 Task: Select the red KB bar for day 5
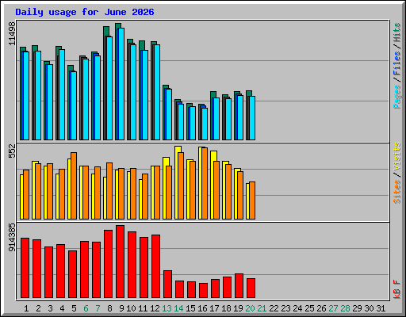click(x=72, y=274)
